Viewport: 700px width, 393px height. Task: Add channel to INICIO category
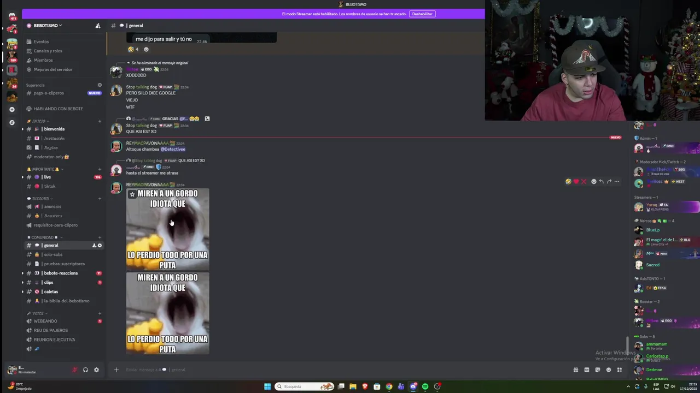100,121
